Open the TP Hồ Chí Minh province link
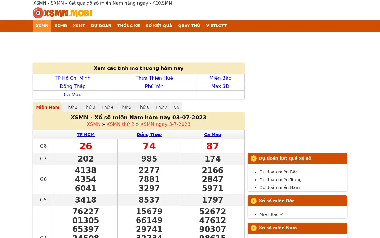380x238 pixels. (x=73, y=78)
